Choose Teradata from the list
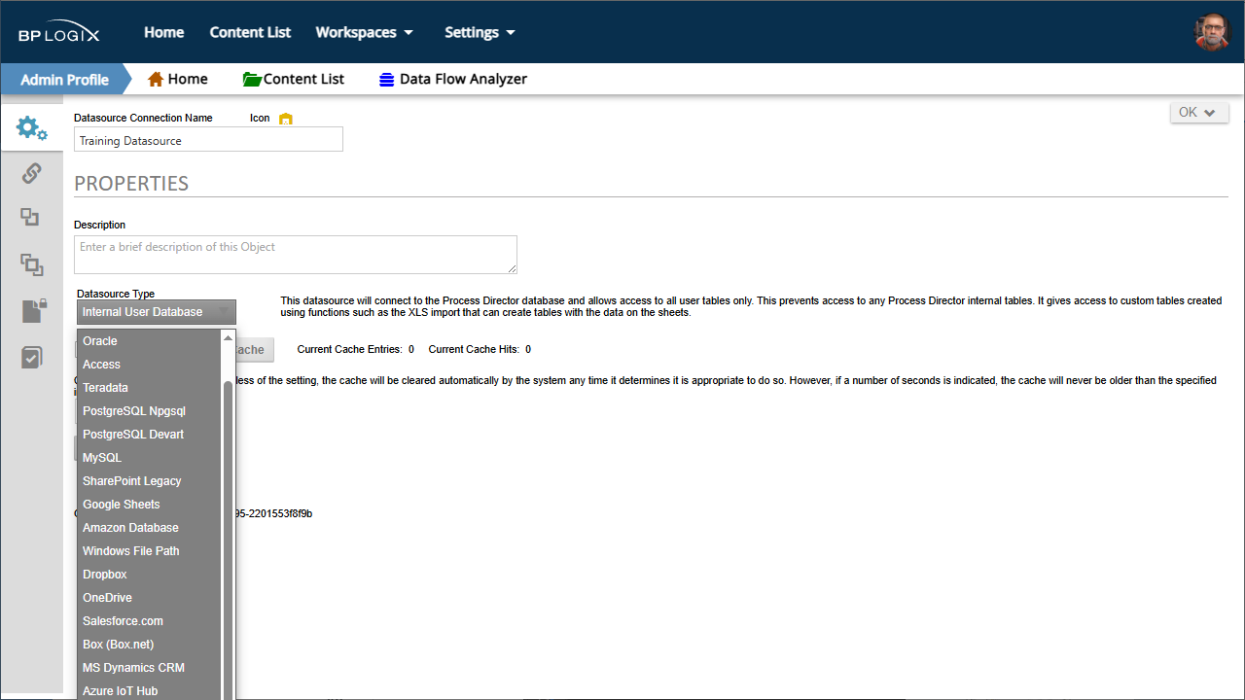This screenshot has height=700, width=1245. (150, 388)
